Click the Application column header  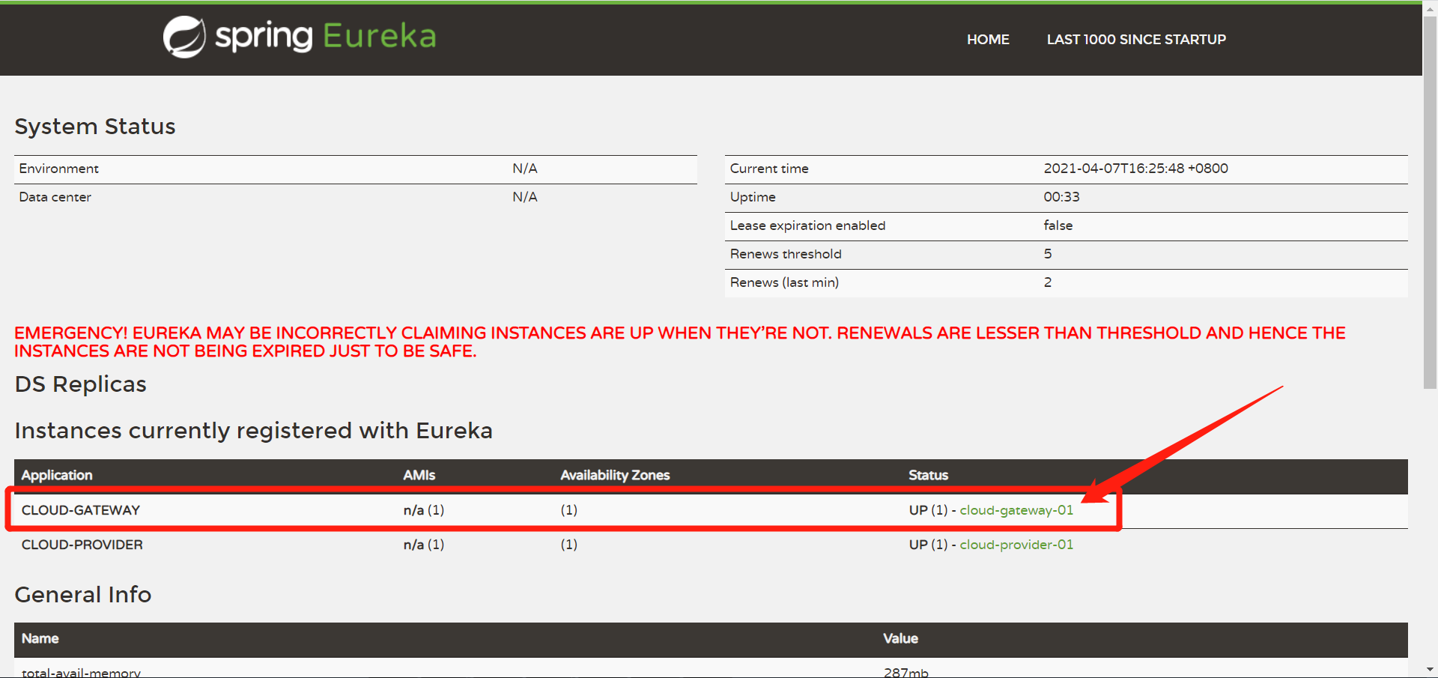point(57,475)
